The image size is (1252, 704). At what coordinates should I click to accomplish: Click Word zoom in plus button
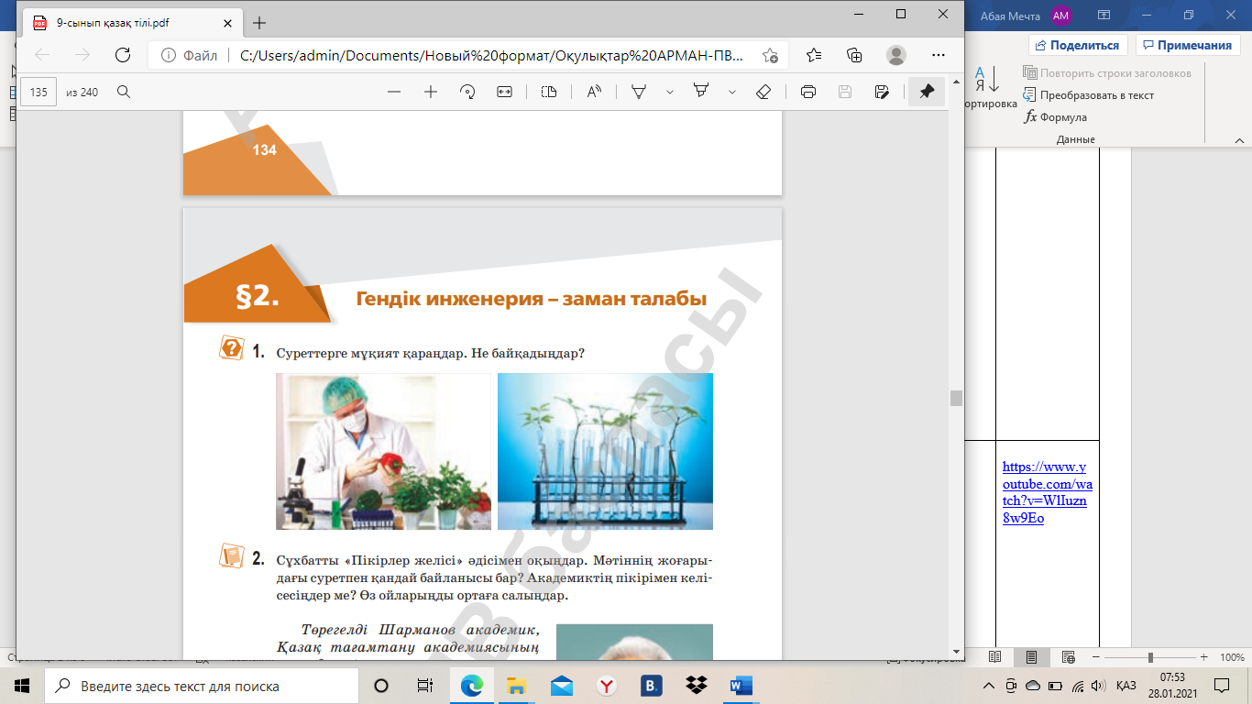1206,657
